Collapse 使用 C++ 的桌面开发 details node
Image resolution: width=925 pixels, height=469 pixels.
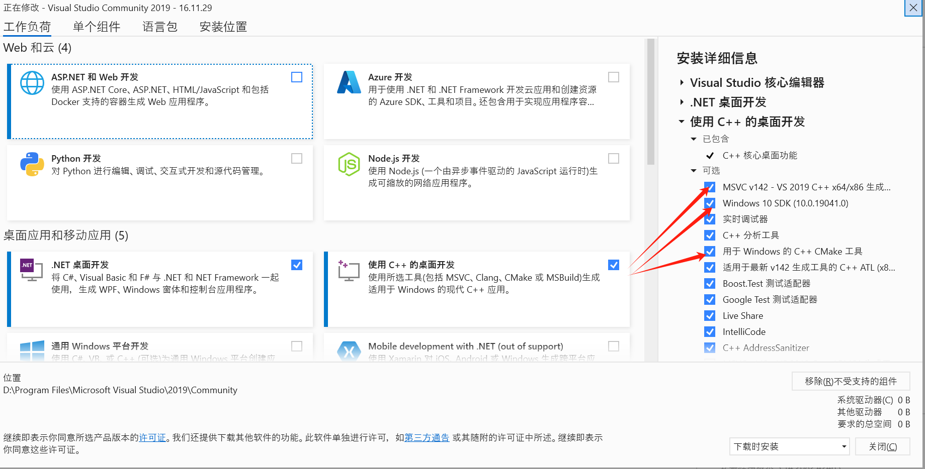tap(682, 122)
